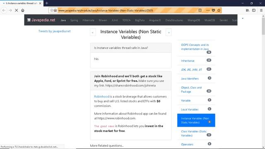Open Tweets by javapedia.net link
This screenshot has width=265, height=149.
[54, 31]
